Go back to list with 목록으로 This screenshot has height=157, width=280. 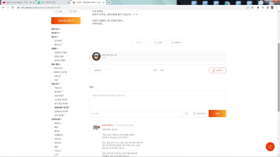coord(98,70)
